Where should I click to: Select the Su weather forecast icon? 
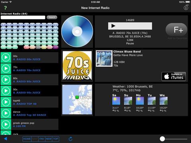[128, 101]
